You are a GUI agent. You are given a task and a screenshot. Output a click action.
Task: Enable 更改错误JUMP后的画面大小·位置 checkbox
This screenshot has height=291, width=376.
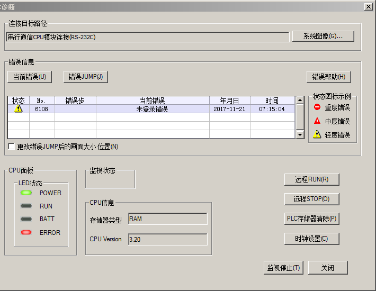click(12, 147)
